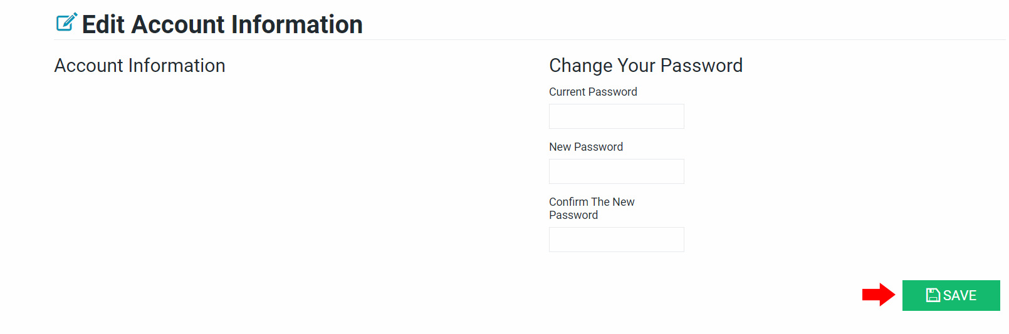
Task: Click the red arrow pointing to SAVE
Action: tap(879, 295)
